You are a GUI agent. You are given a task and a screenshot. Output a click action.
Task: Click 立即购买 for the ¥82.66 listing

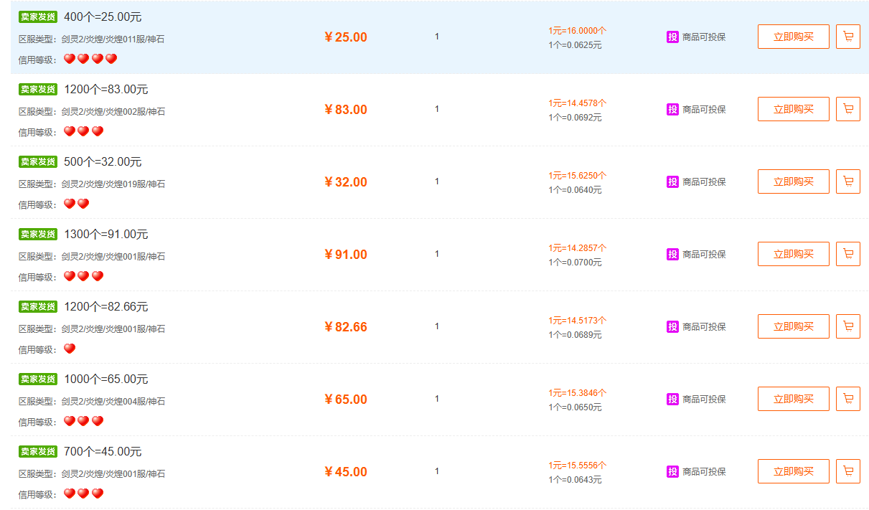(x=793, y=326)
